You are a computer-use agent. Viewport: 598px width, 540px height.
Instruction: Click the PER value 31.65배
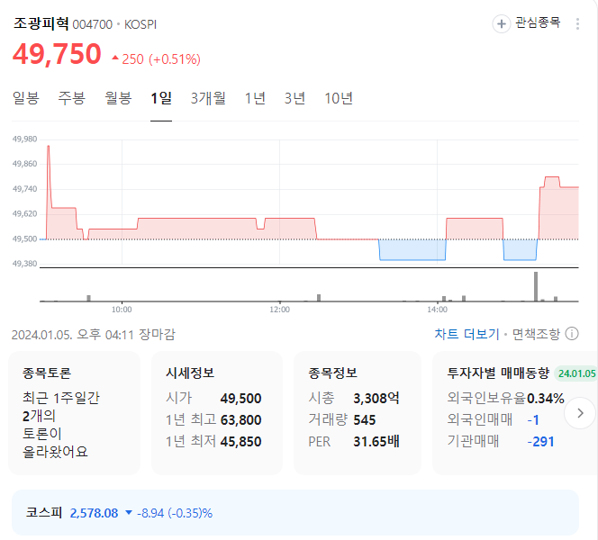pyautogui.click(x=376, y=442)
